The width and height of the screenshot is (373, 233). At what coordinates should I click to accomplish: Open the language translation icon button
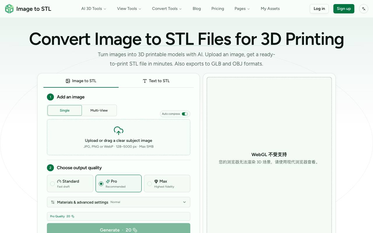tap(364, 9)
